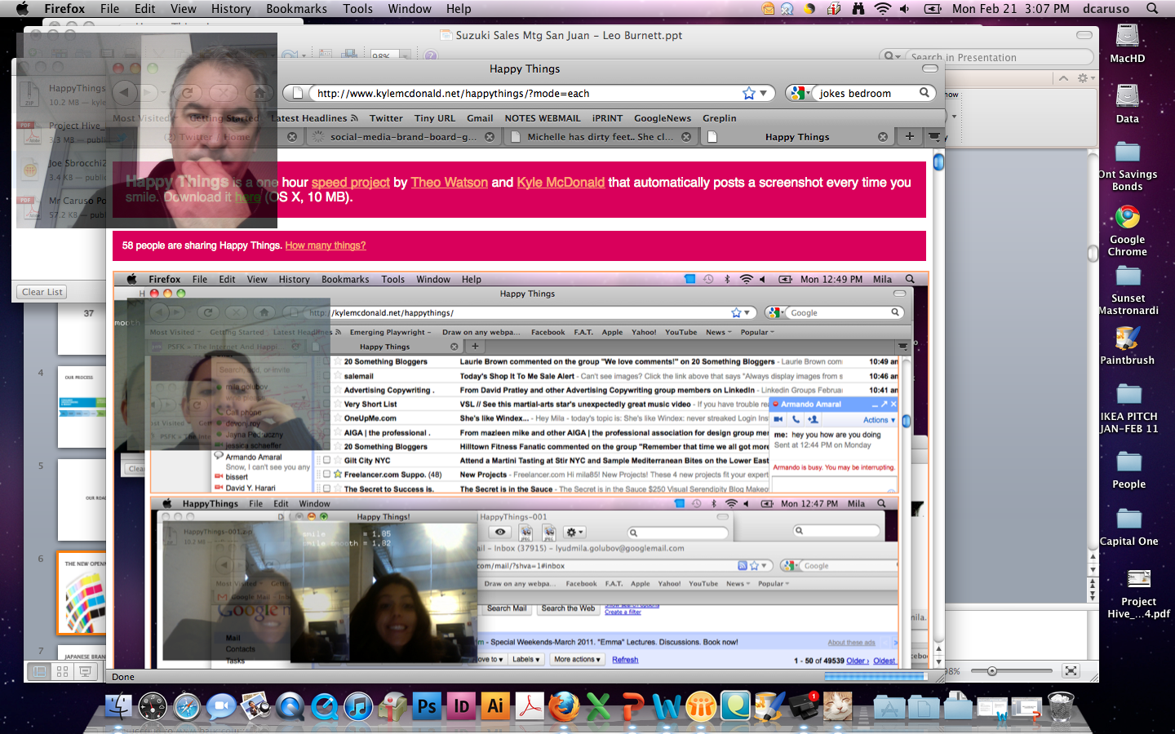Open the Google Chrome desktop shortcut
Image resolution: width=1175 pixels, height=734 pixels.
[1128, 230]
